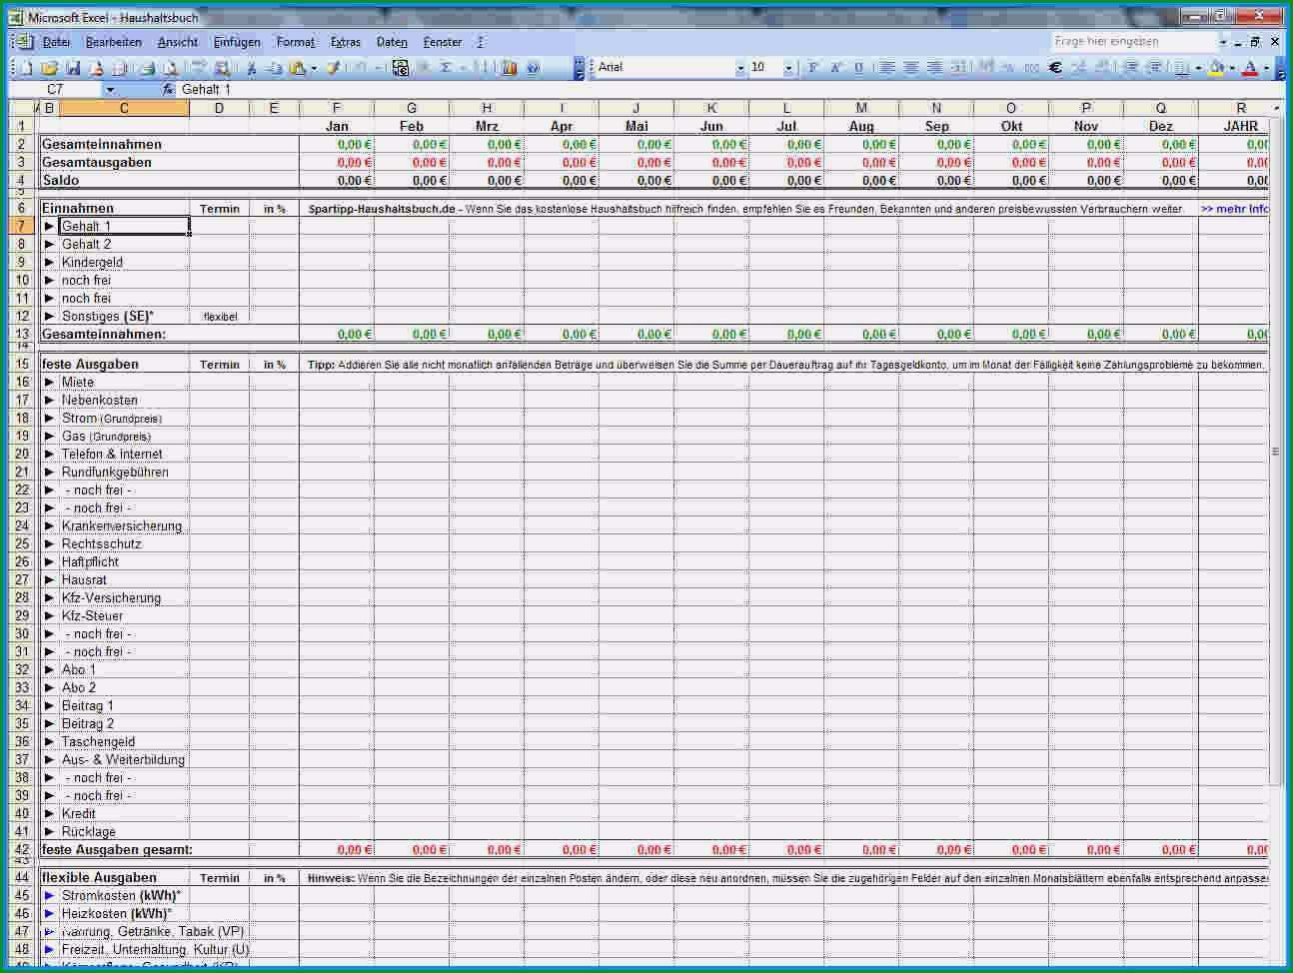
Task: Open the Datei menu
Action: click(57, 42)
